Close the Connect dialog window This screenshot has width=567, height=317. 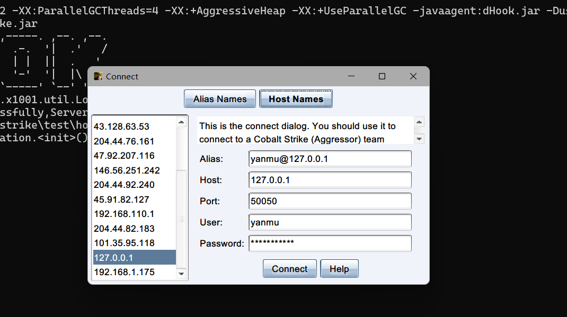click(x=413, y=76)
